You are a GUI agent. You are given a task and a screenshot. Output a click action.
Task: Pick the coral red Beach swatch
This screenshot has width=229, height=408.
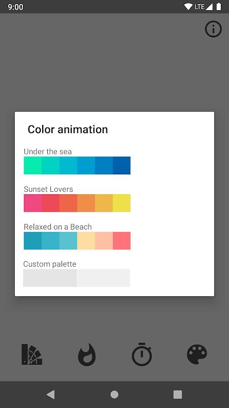pyautogui.click(x=122, y=241)
